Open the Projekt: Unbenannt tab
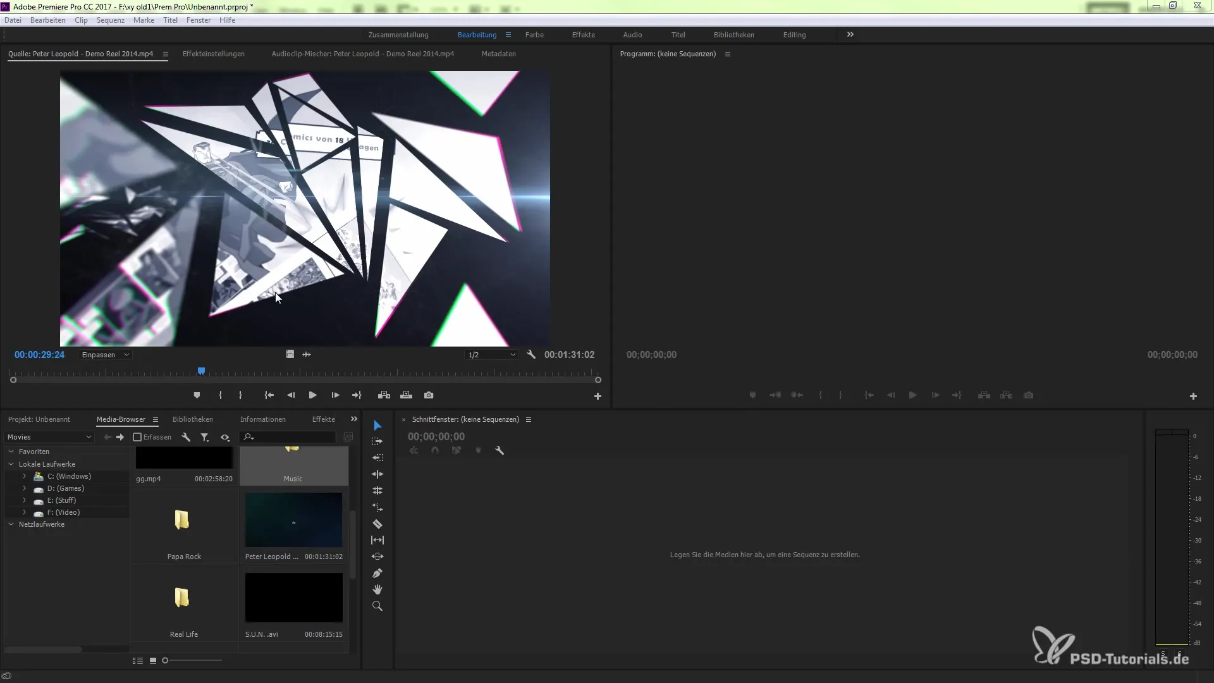This screenshot has height=683, width=1214. pyautogui.click(x=39, y=419)
